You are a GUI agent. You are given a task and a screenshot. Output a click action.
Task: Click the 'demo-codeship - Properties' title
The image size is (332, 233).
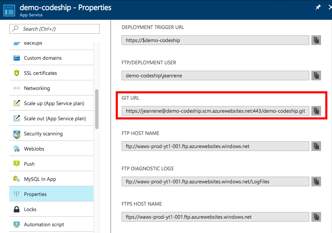point(65,8)
